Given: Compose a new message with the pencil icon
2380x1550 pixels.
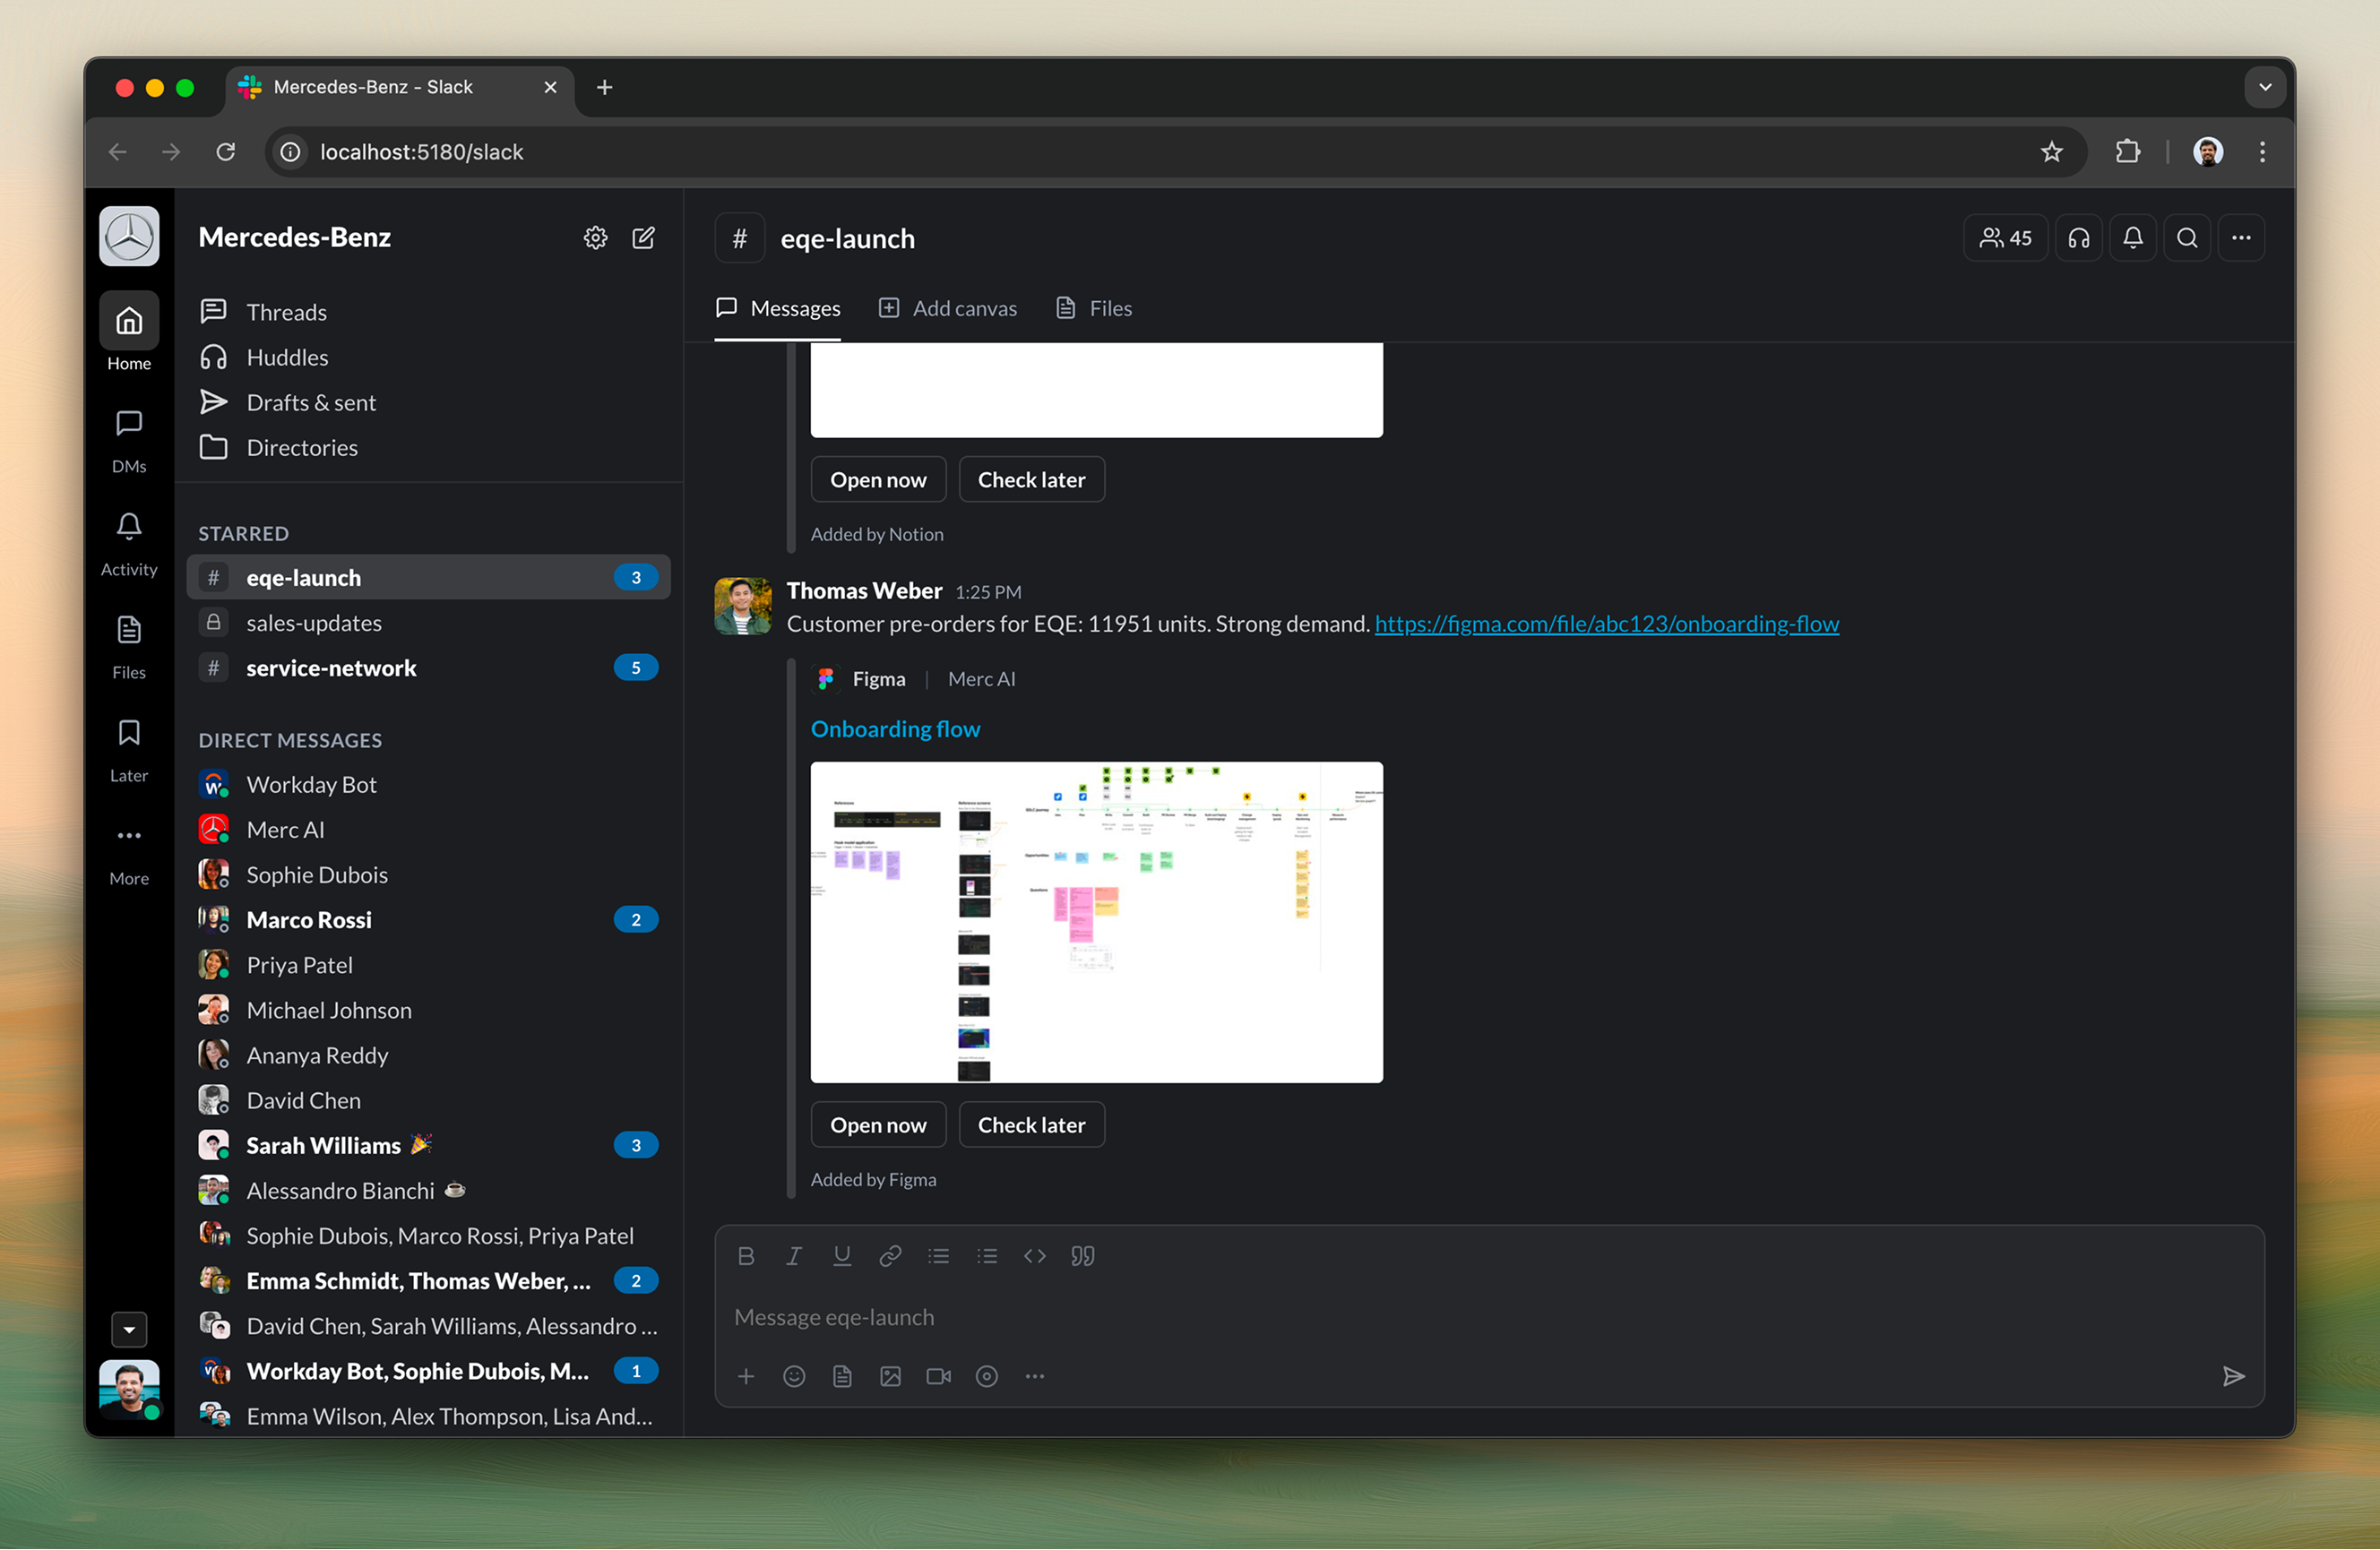Looking at the screenshot, I should [644, 237].
